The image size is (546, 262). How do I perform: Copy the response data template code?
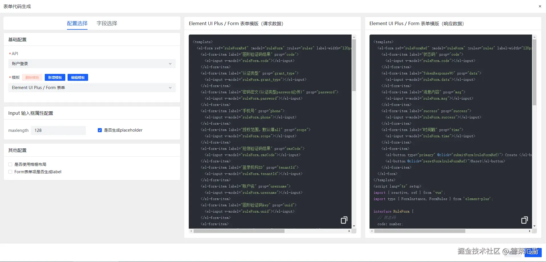click(x=525, y=220)
